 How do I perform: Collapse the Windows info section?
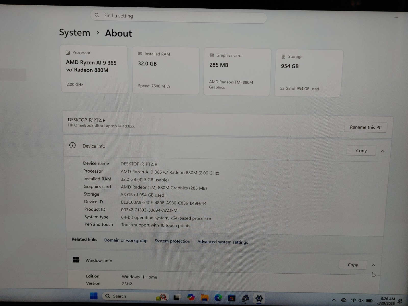click(373, 265)
